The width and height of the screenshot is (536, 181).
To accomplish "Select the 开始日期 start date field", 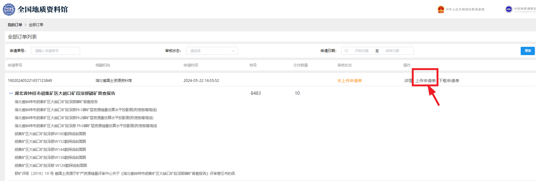I will tap(361, 51).
